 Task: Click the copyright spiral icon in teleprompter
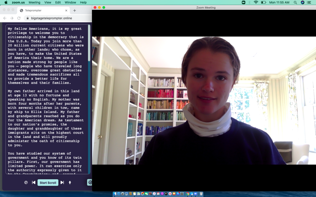point(26,183)
